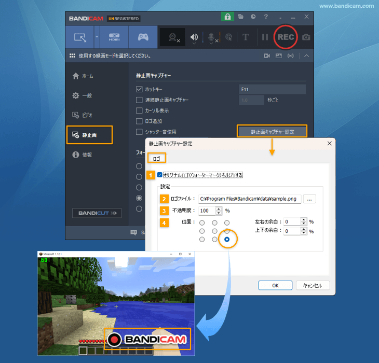Viewport: 379px width, 363px height.
Task: Open the 情報 sidebar tab
Action: (x=82, y=155)
